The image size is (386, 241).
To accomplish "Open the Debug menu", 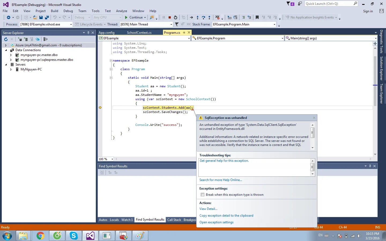I will 68,11.
